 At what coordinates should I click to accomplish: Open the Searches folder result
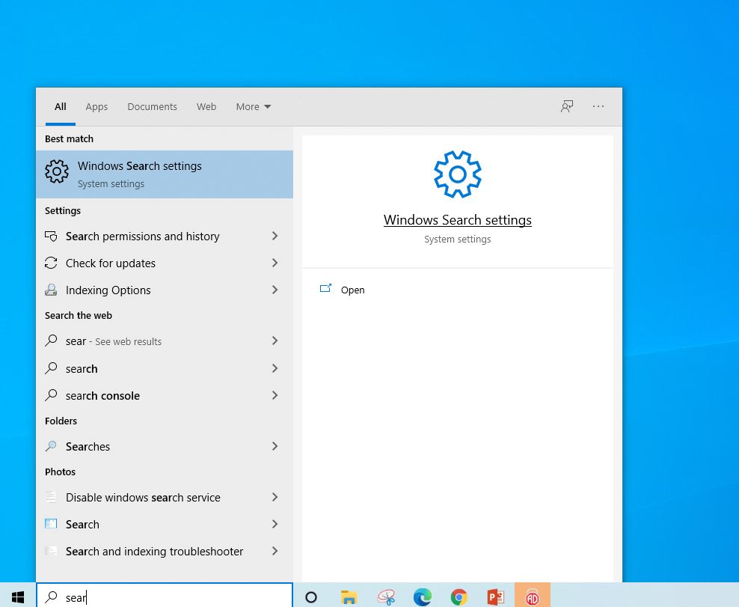click(x=165, y=446)
